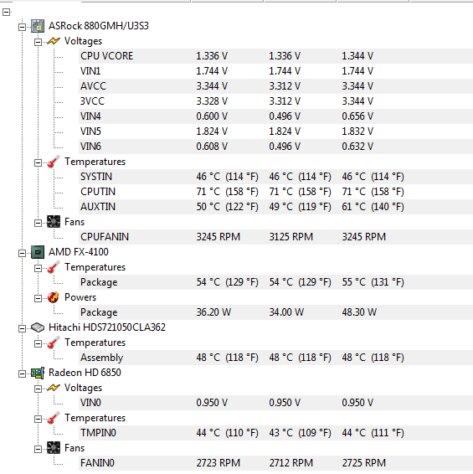
Task: Select the Package temperature row label
Action: (99, 282)
